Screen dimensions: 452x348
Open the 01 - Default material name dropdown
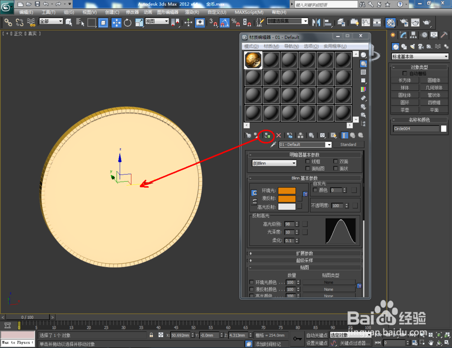point(305,145)
